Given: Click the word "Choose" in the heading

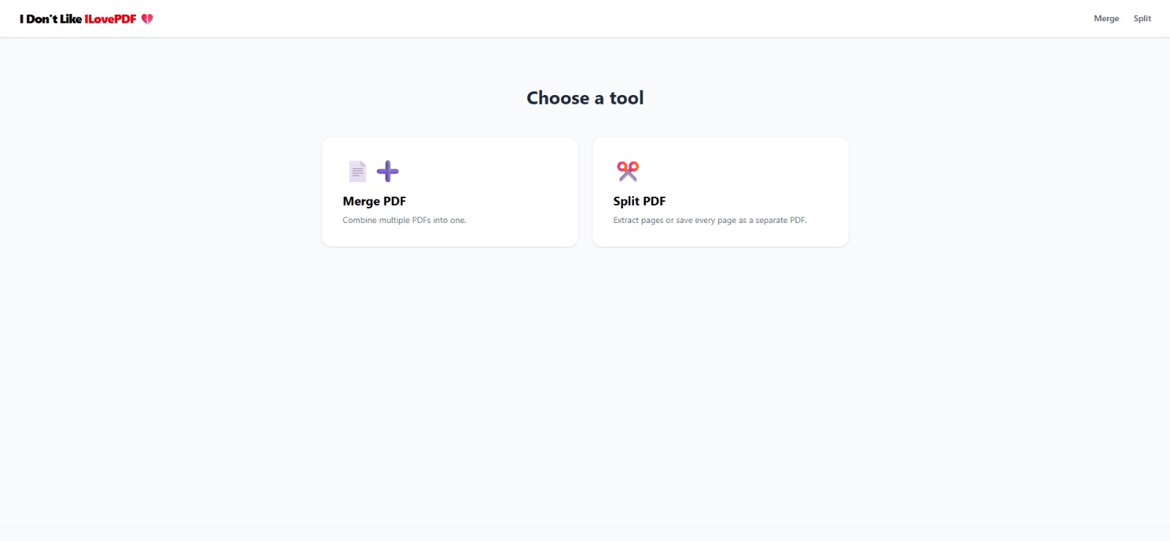Looking at the screenshot, I should pyautogui.click(x=558, y=98).
